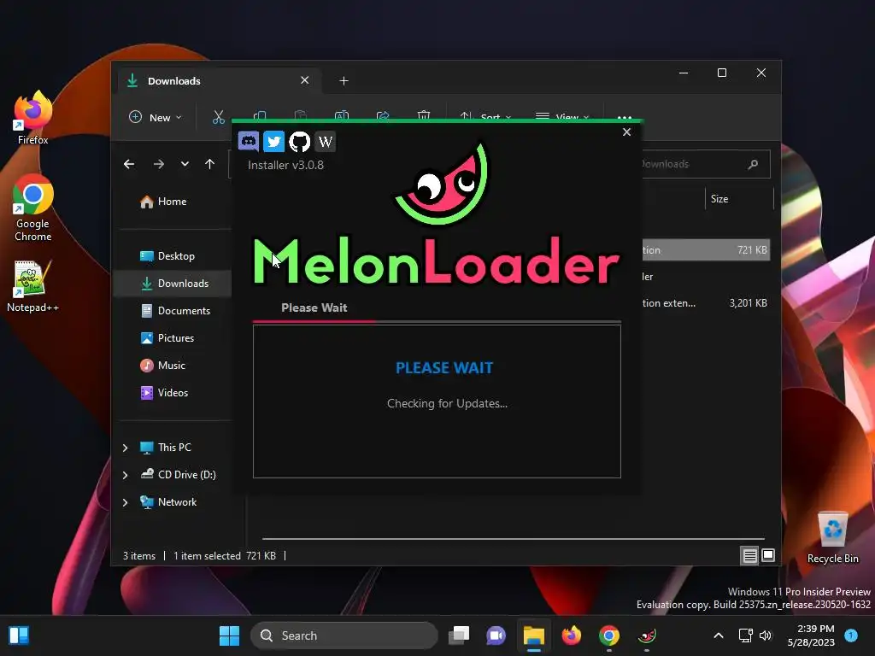The width and height of the screenshot is (875, 656).
Task: Open recent locations chevron in Explorer
Action: point(185,164)
